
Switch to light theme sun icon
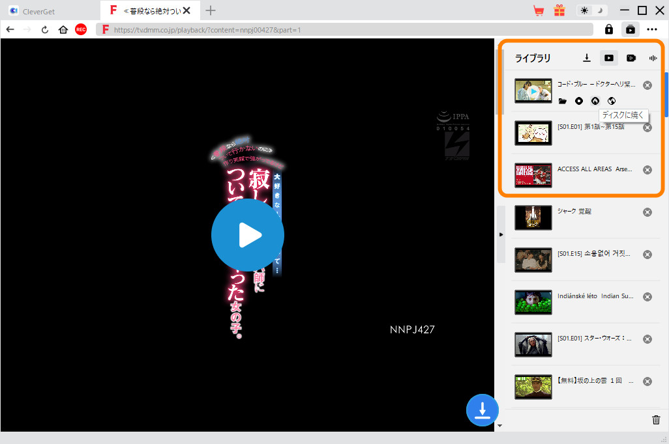tap(584, 10)
